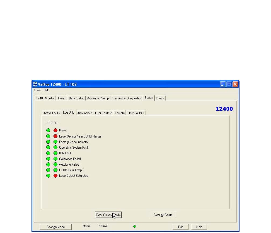The image size is (271, 233).
Task: Click the Calibration Failed label
Action: (x=70, y=159)
